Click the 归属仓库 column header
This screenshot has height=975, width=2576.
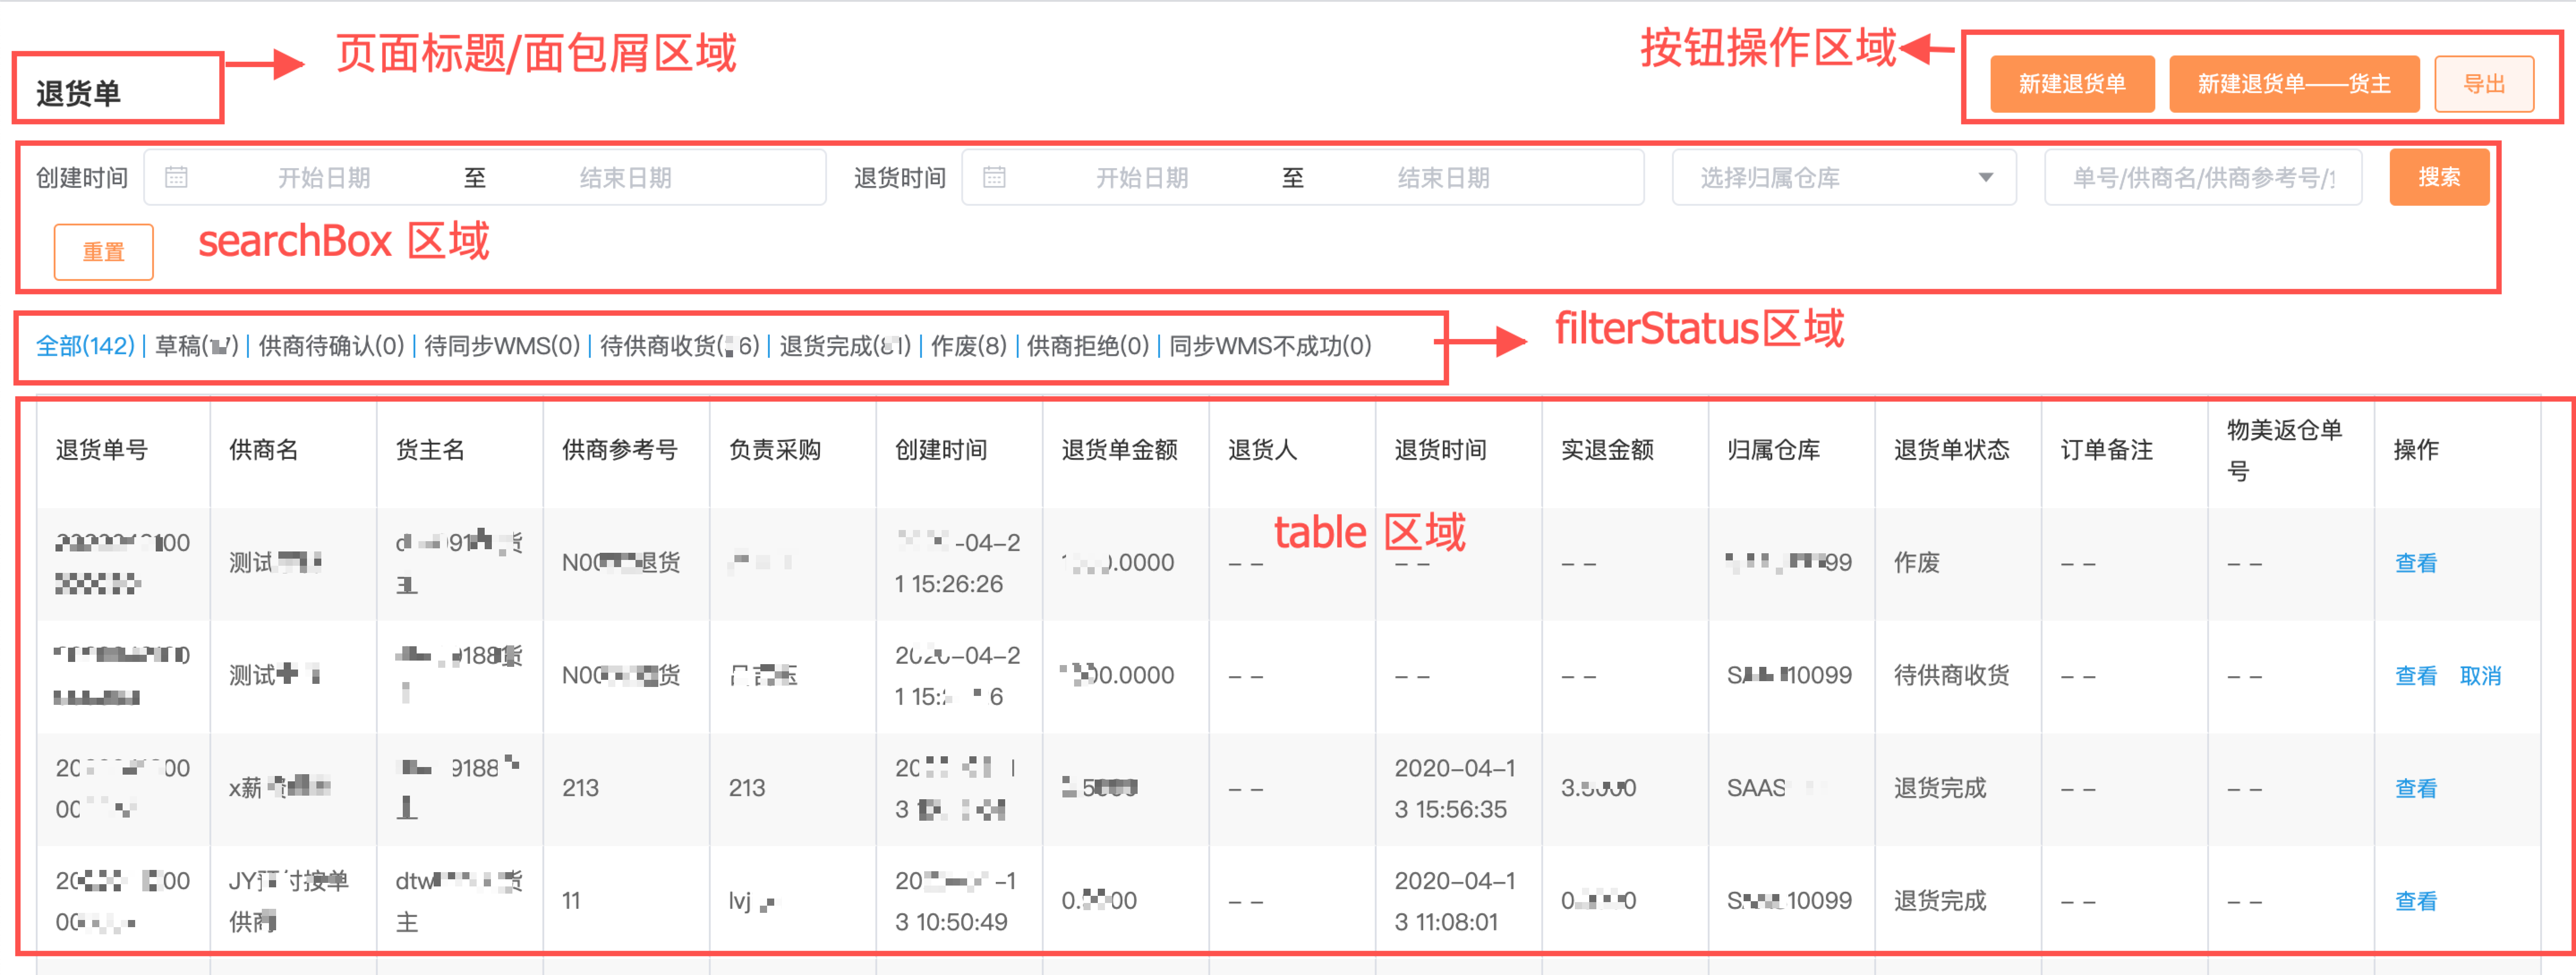click(x=1774, y=450)
